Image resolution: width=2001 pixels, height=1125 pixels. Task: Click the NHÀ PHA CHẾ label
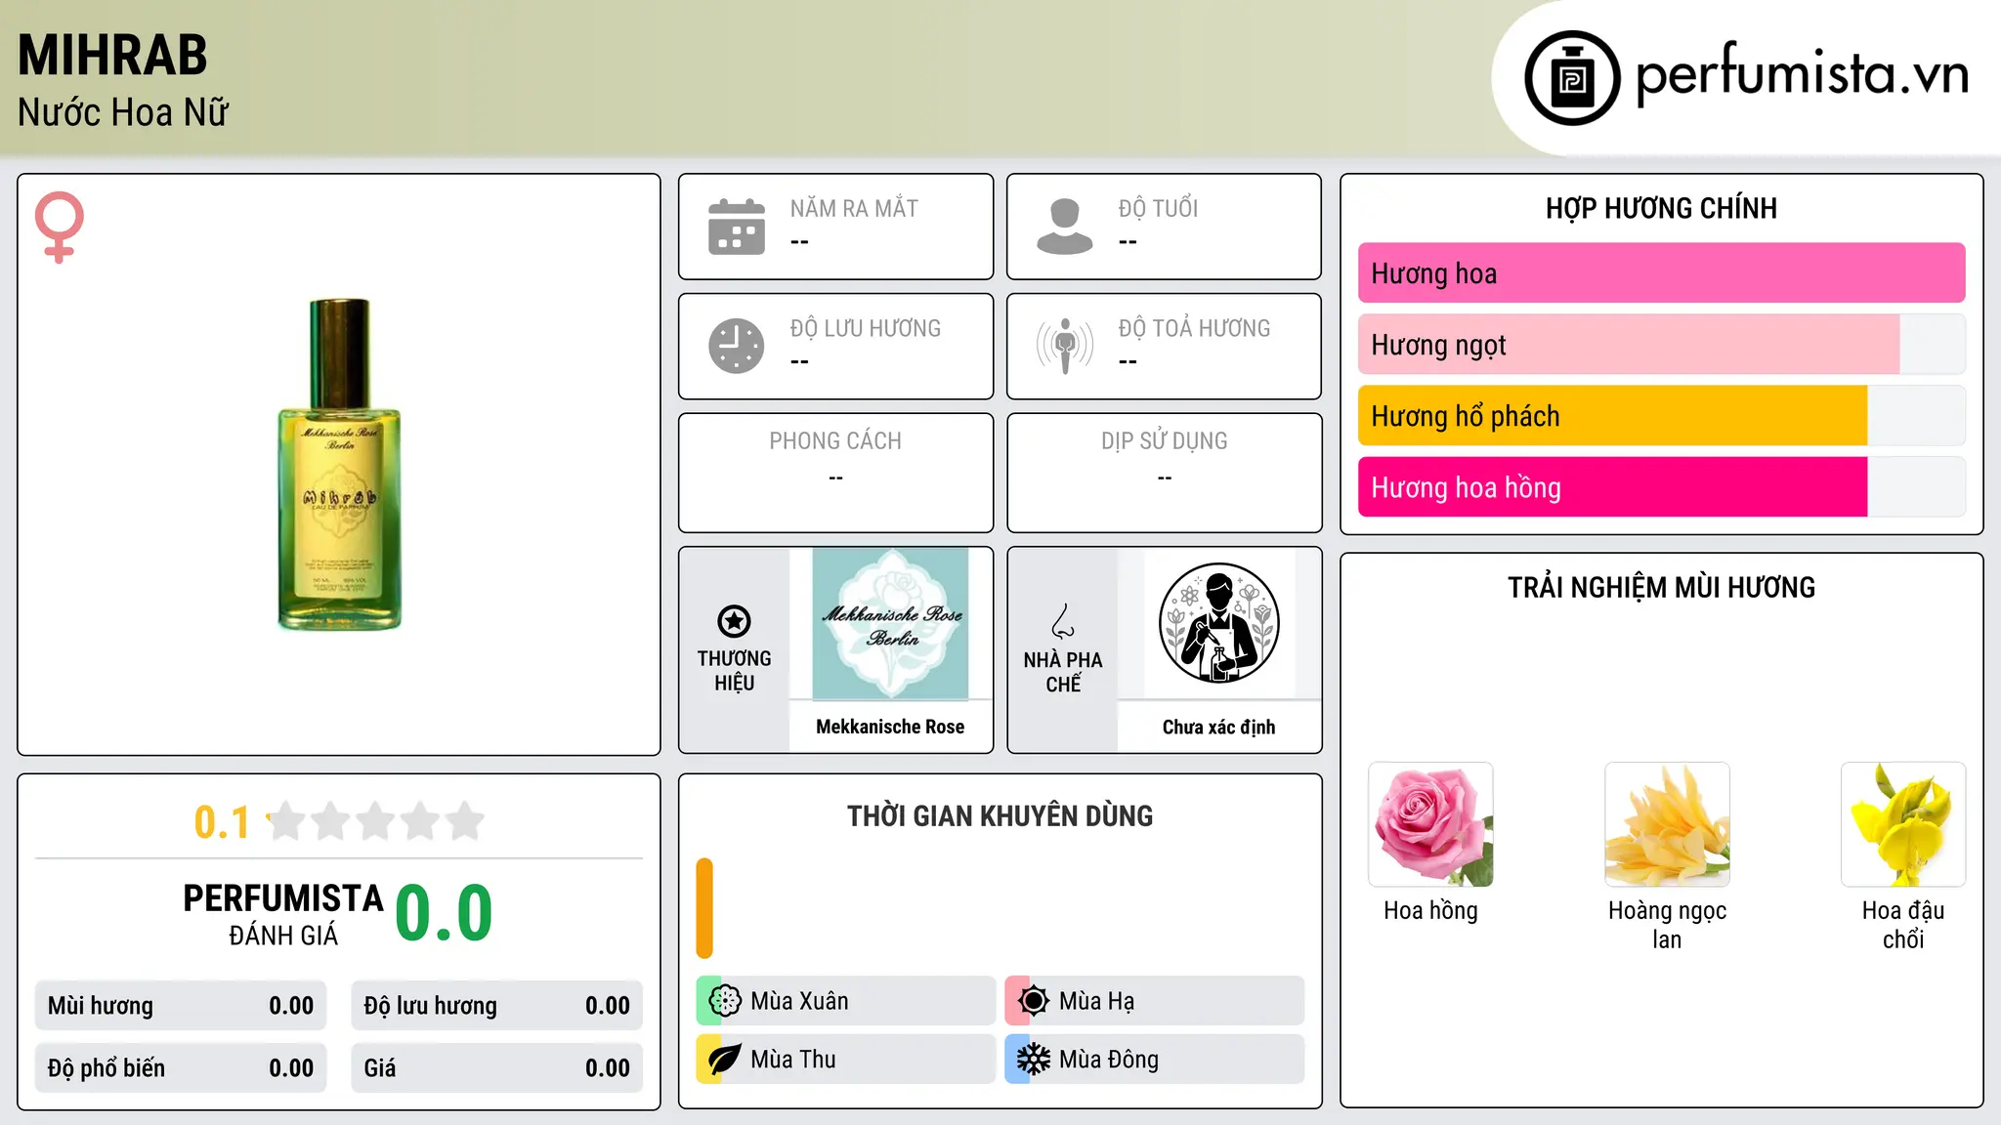(1063, 672)
